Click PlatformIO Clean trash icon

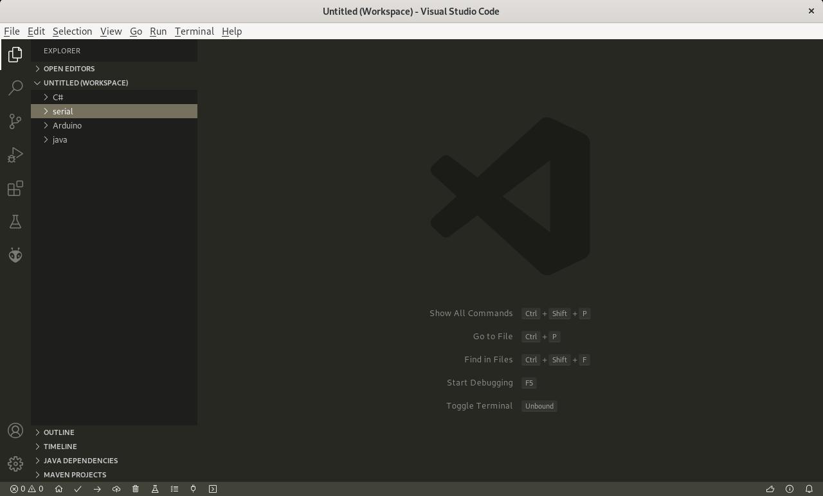click(x=136, y=489)
